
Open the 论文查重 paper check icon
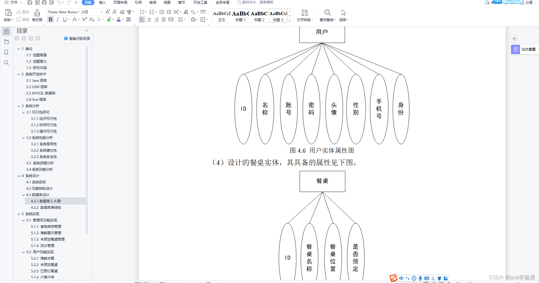tap(515, 49)
